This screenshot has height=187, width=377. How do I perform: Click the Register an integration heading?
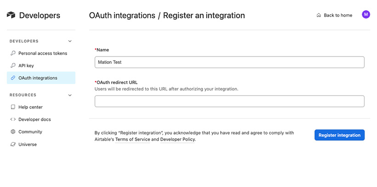click(204, 15)
